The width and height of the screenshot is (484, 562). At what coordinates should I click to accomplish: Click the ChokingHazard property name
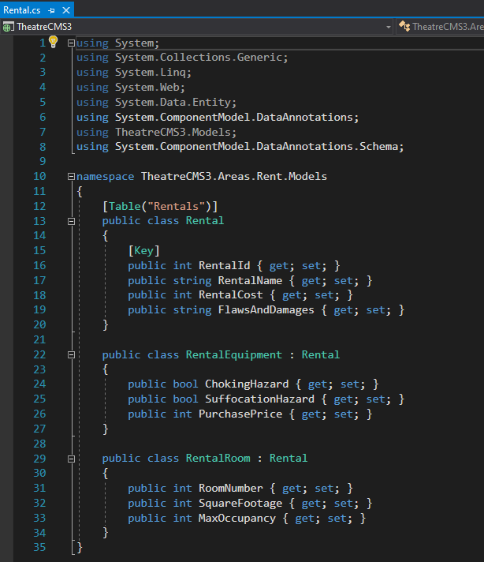247,384
